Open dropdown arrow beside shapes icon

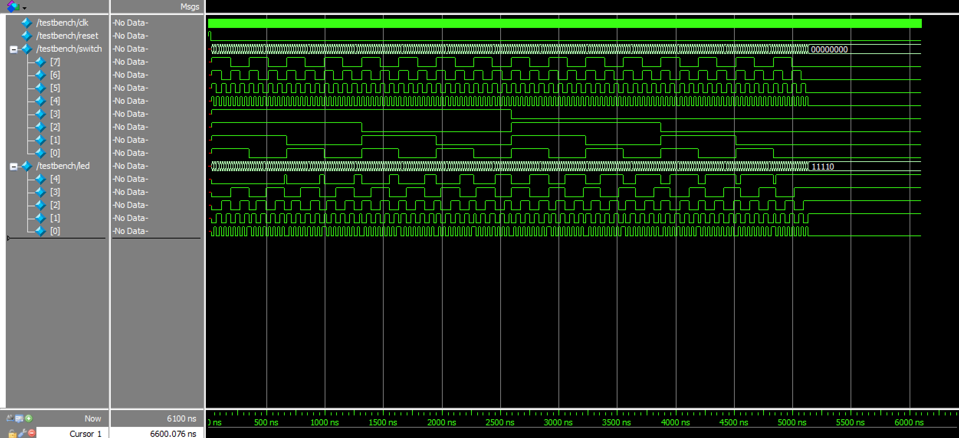tap(25, 8)
